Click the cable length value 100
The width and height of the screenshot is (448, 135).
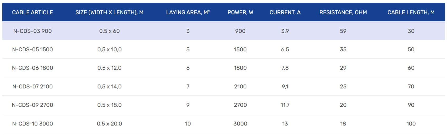411,124
